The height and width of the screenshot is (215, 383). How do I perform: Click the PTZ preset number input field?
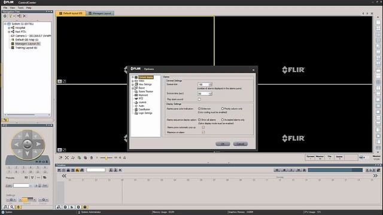click(21, 186)
